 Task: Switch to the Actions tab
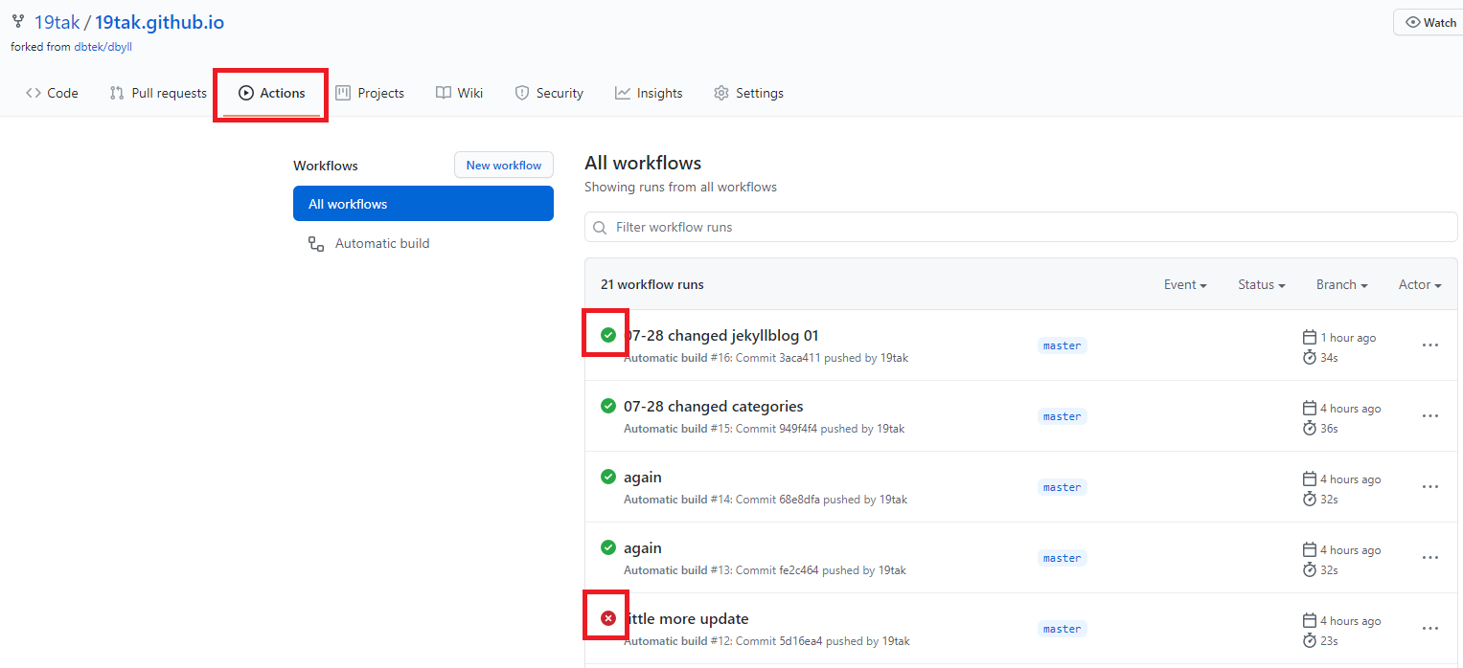272,93
